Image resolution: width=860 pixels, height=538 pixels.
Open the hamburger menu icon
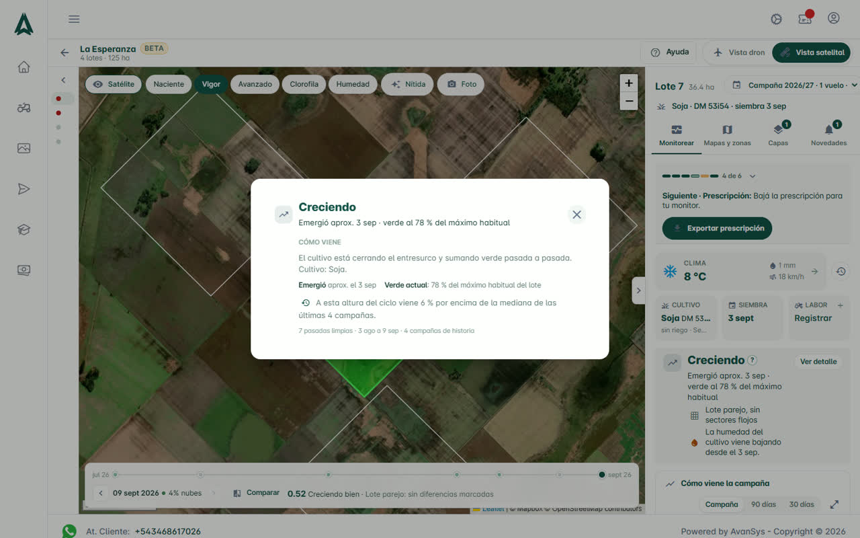click(74, 19)
